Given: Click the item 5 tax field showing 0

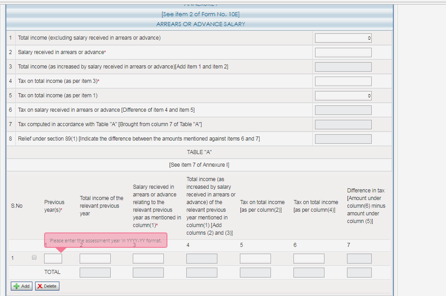Looking at the screenshot, I should 343,96.
